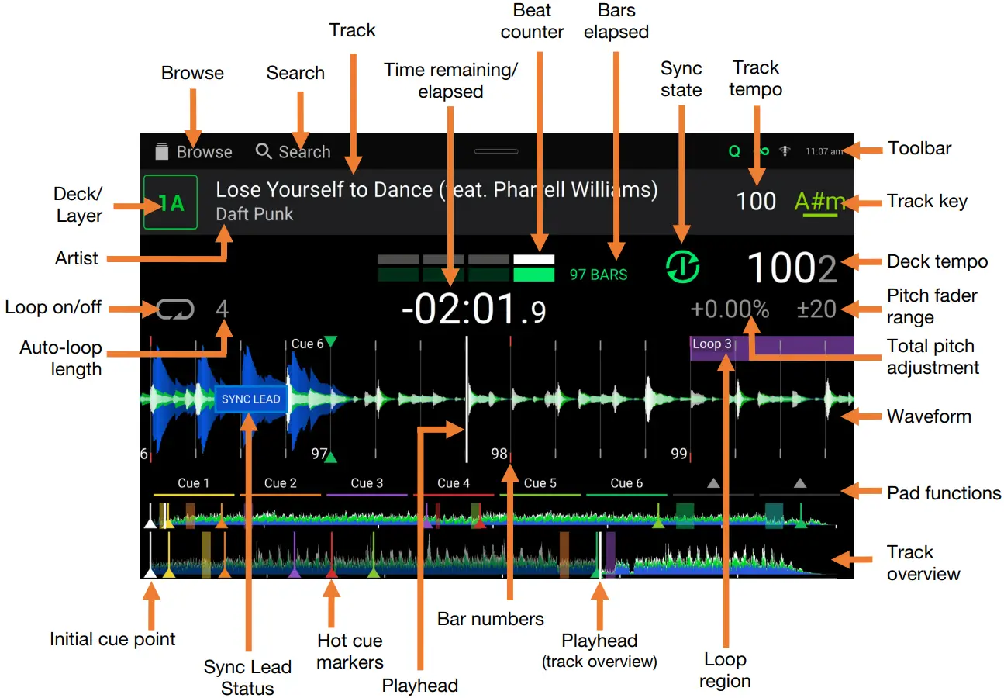Image resolution: width=1004 pixels, height=698 pixels.
Task: Trigger the Cue 2 pad function
Action: coord(280,485)
